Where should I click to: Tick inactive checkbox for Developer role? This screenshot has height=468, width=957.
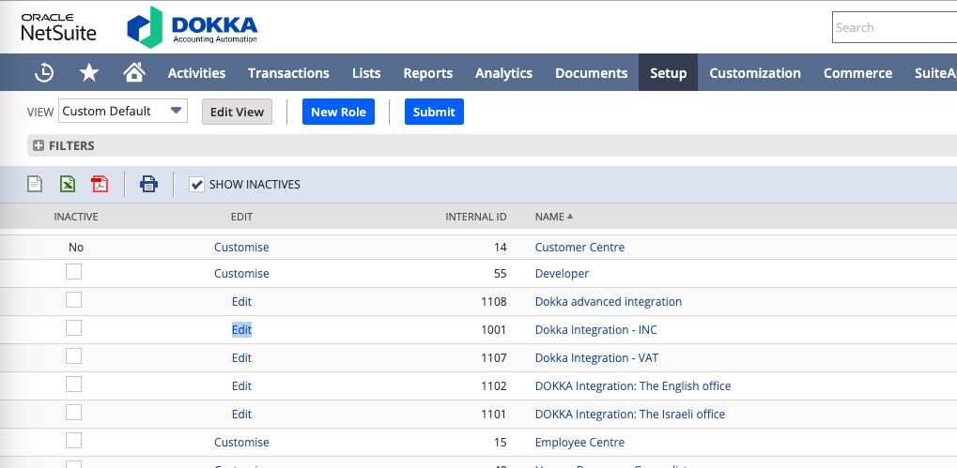(x=74, y=272)
